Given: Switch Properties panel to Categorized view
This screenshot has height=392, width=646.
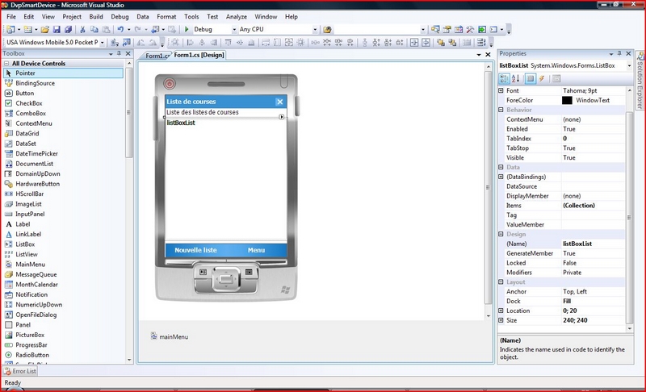Looking at the screenshot, I should 505,78.
